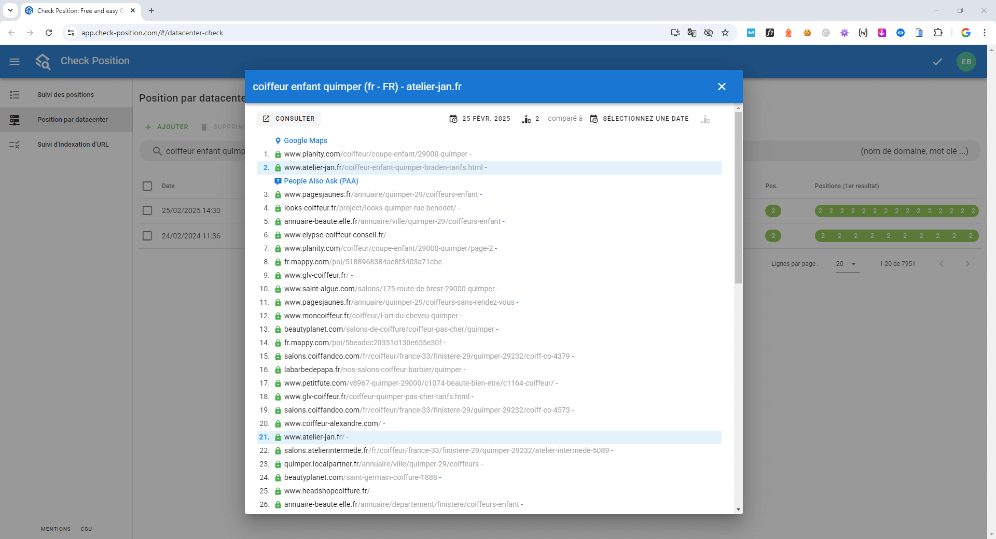Click the search magnifier icon
The height and width of the screenshot is (539, 996).
pyautogui.click(x=157, y=151)
